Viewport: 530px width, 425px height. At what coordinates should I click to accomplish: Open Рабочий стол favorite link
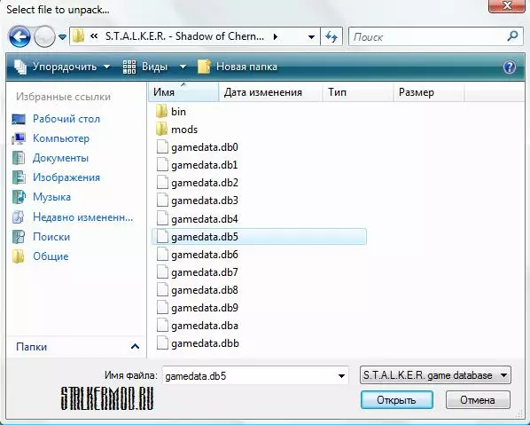(56, 119)
